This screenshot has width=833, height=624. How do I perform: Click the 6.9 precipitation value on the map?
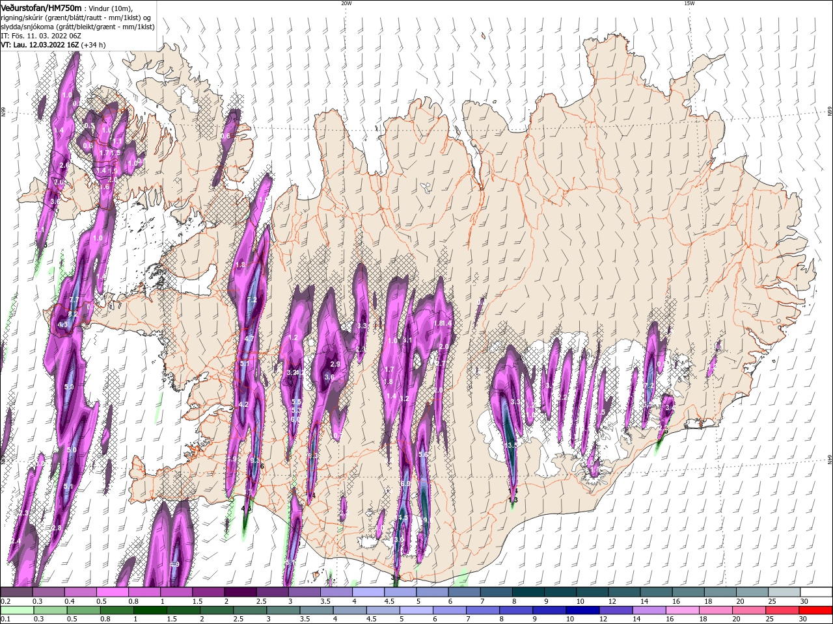pyautogui.click(x=405, y=484)
